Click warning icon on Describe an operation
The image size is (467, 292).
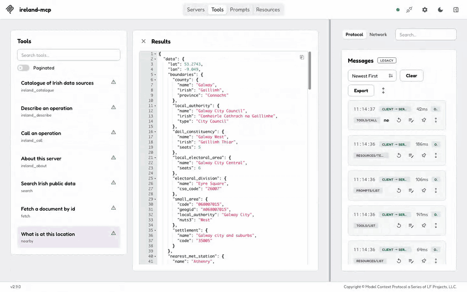tap(114, 107)
